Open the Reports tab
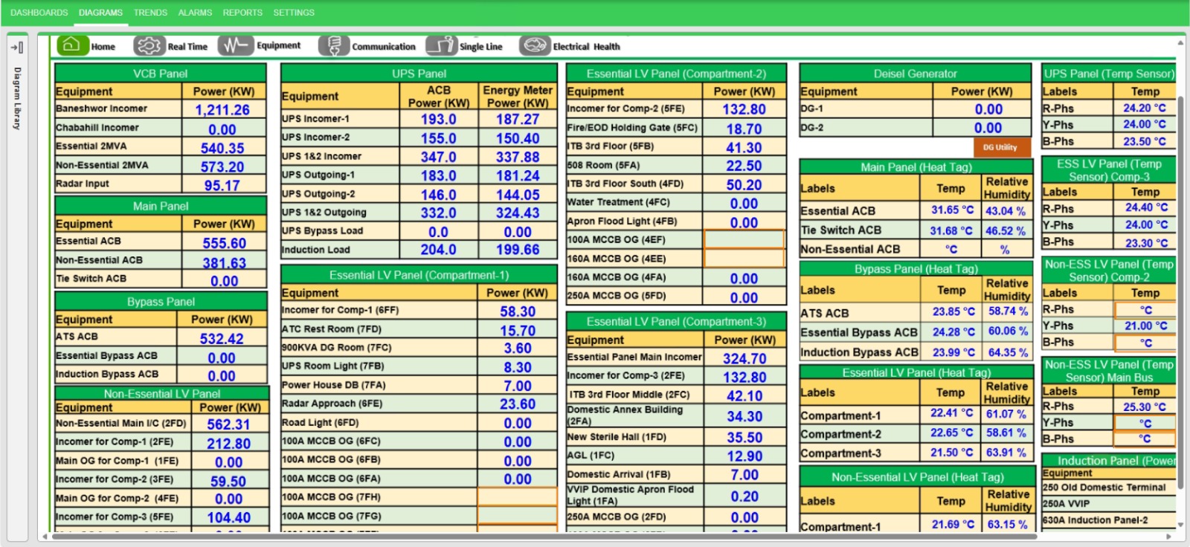The height and width of the screenshot is (547, 1190). (242, 13)
